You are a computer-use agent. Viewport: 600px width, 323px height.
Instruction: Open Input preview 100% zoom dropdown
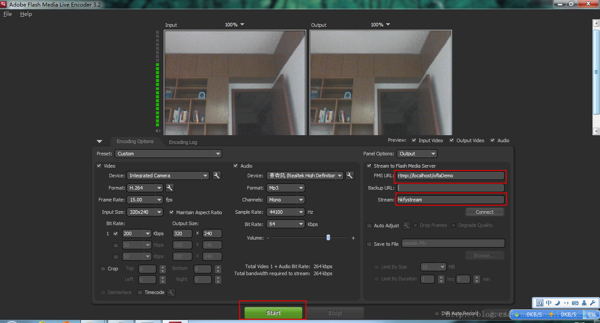(x=235, y=25)
